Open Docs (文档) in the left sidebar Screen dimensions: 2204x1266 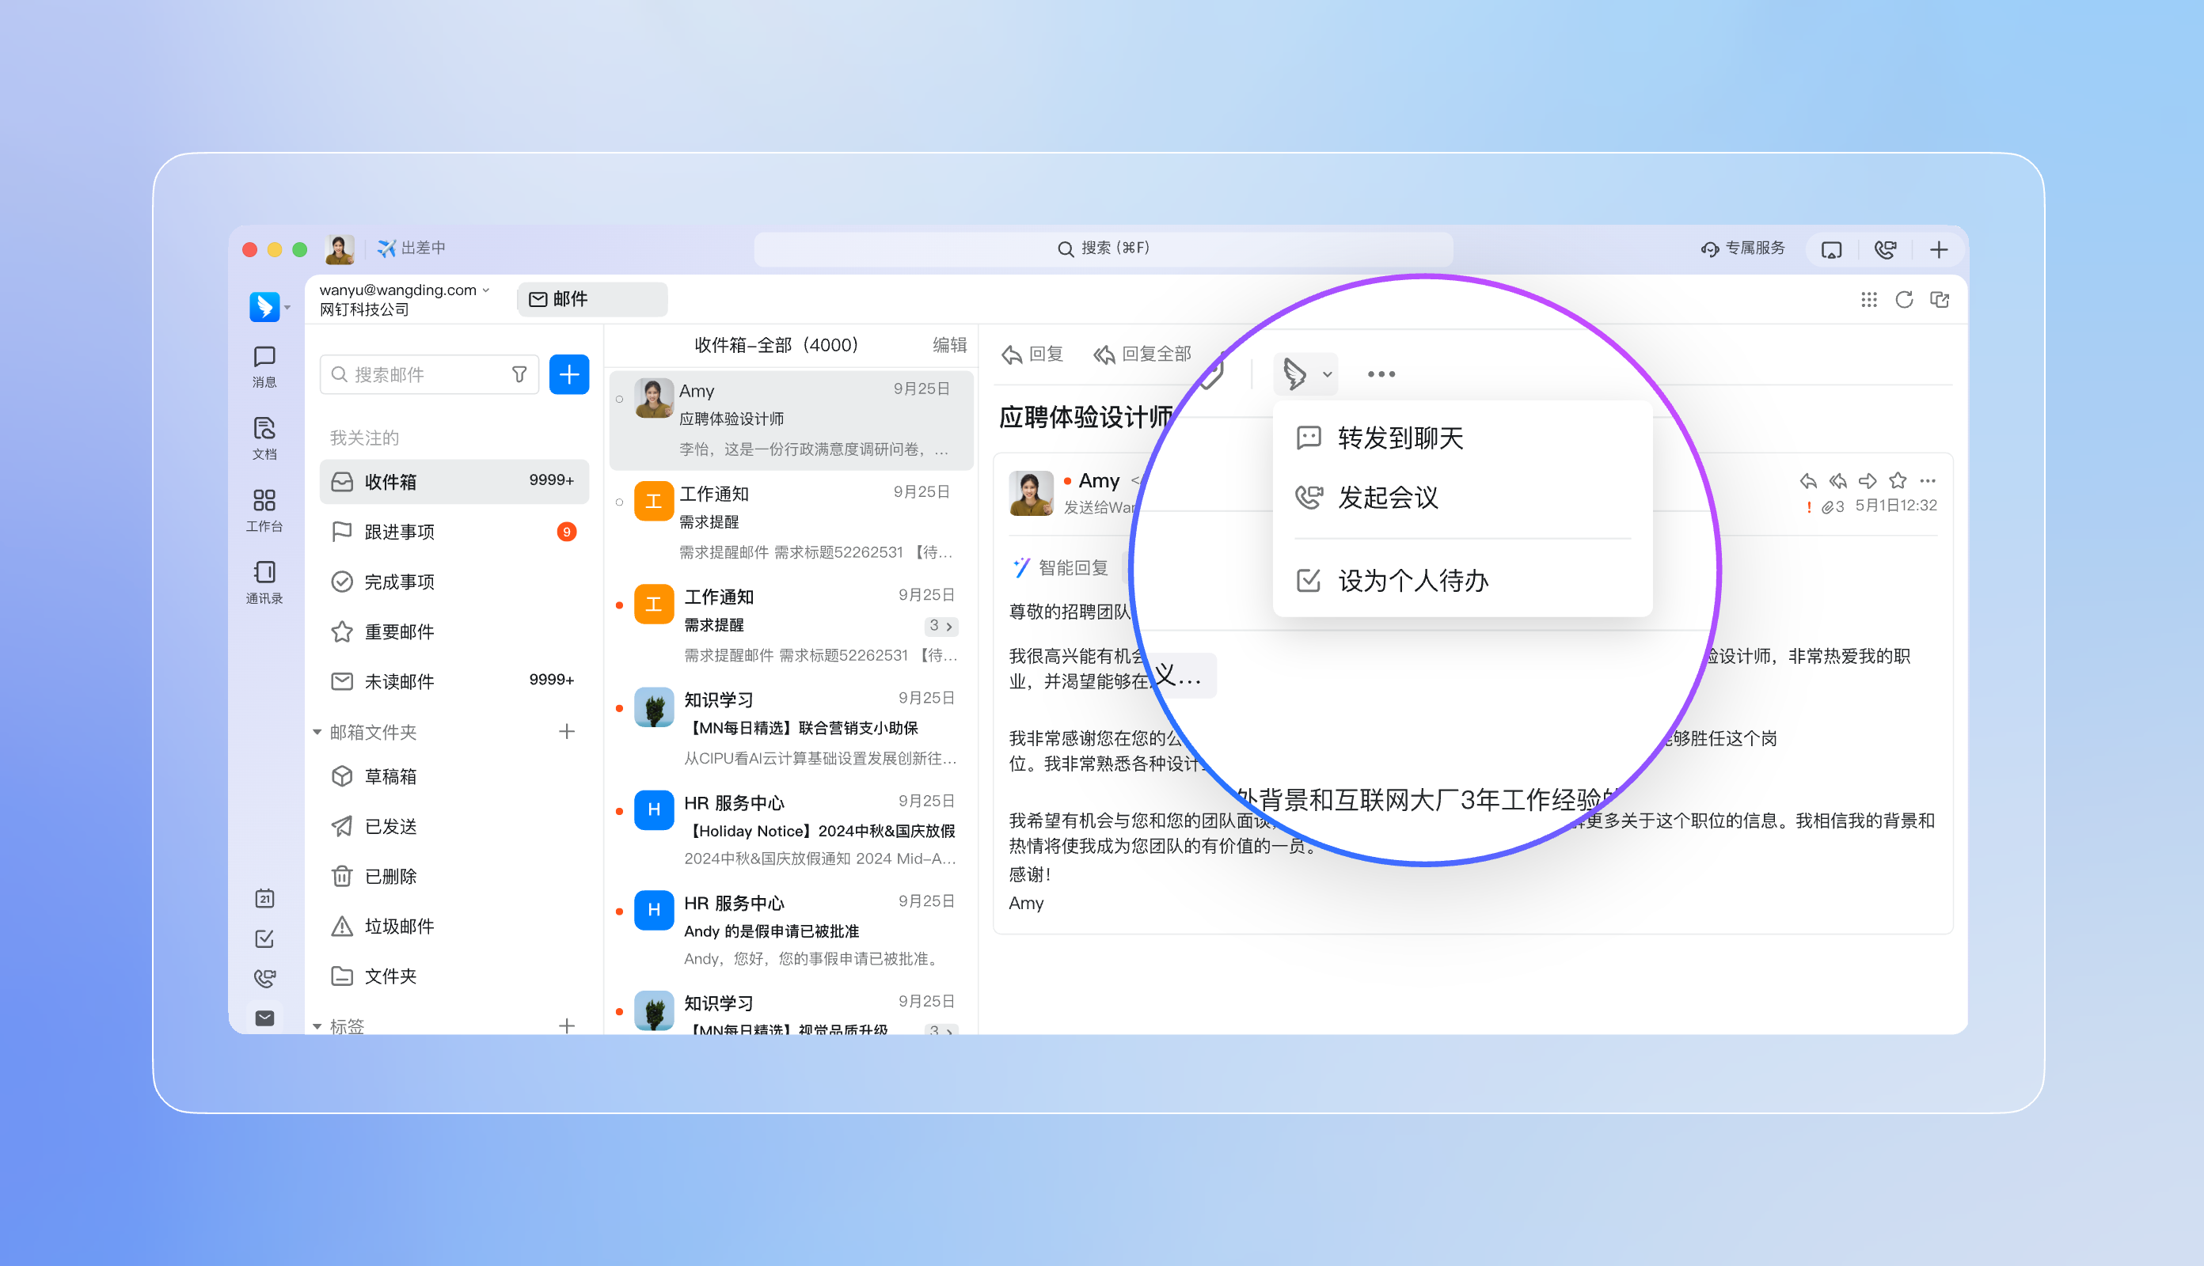(264, 438)
